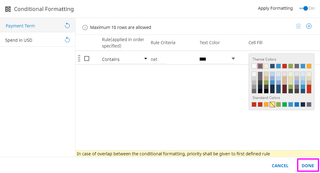Click the Conditional Formatting title icon

pyautogui.click(x=8, y=9)
